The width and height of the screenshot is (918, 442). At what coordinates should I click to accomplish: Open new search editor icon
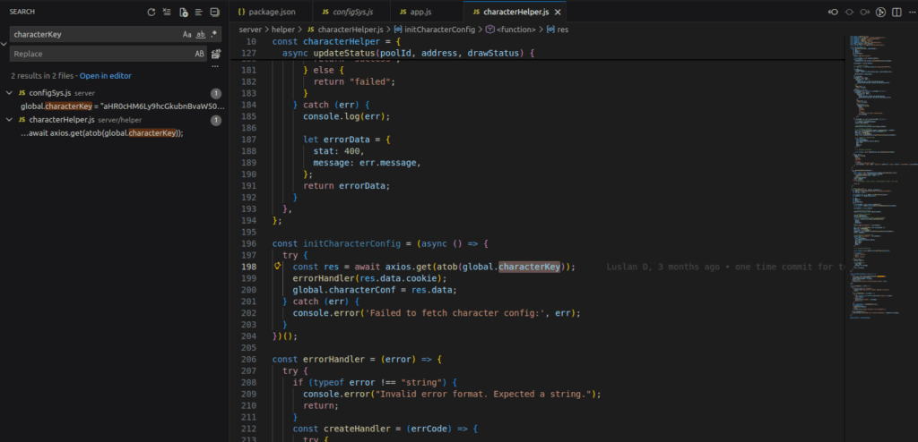183,13
